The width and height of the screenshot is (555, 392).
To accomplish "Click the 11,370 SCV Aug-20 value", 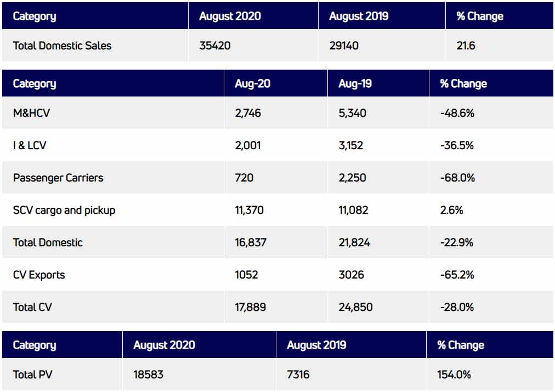I will [x=251, y=210].
